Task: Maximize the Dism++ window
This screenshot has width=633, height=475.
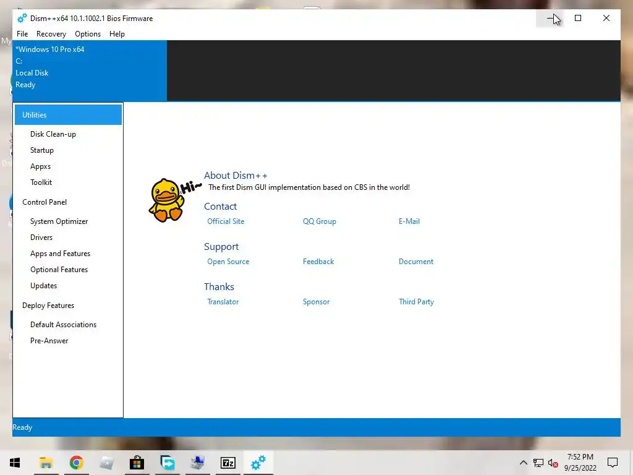Action: [578, 18]
